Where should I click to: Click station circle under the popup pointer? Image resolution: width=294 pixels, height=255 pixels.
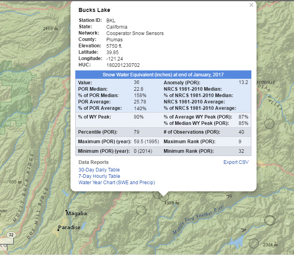(163, 196)
